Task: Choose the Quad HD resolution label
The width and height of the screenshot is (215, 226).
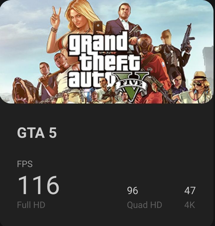Action: (x=144, y=205)
